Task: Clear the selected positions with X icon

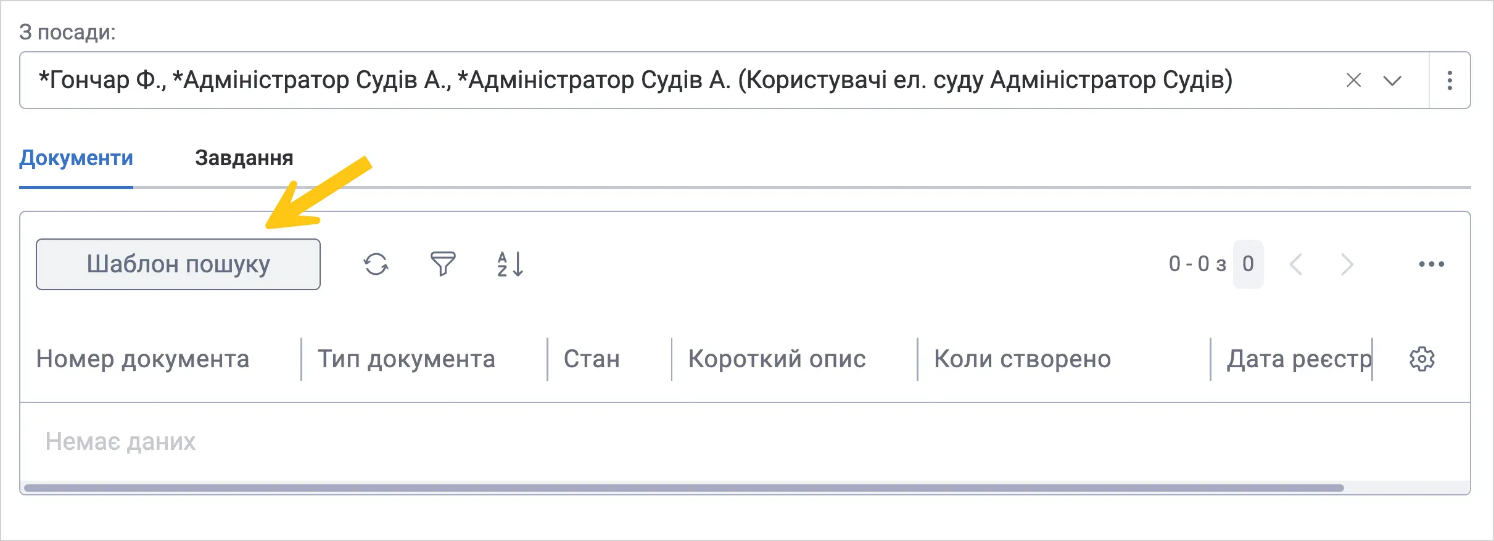Action: (x=1353, y=80)
